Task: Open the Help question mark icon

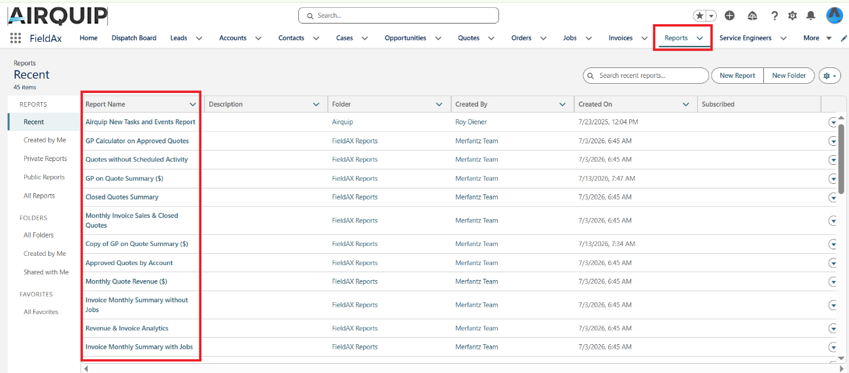Action: (x=774, y=16)
